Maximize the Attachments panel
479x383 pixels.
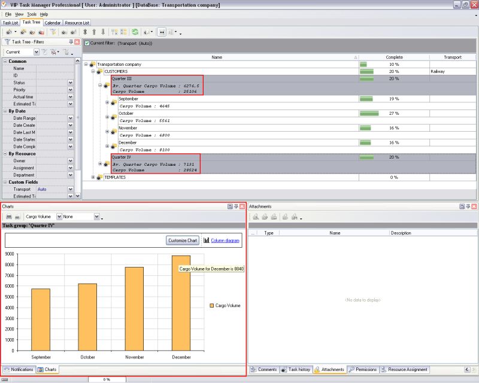tap(462, 206)
